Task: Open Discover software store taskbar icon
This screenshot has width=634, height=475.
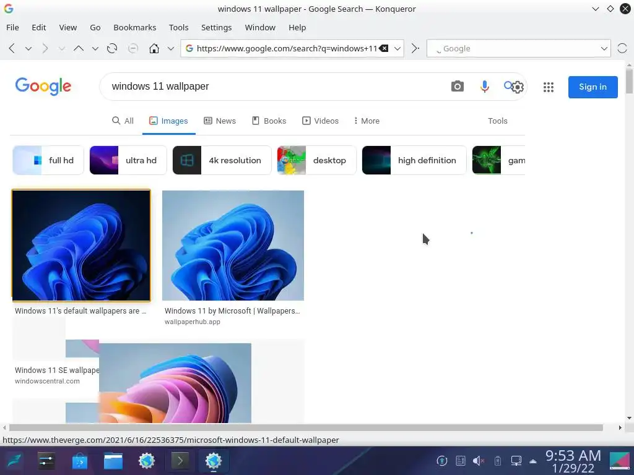Action: pyautogui.click(x=80, y=460)
